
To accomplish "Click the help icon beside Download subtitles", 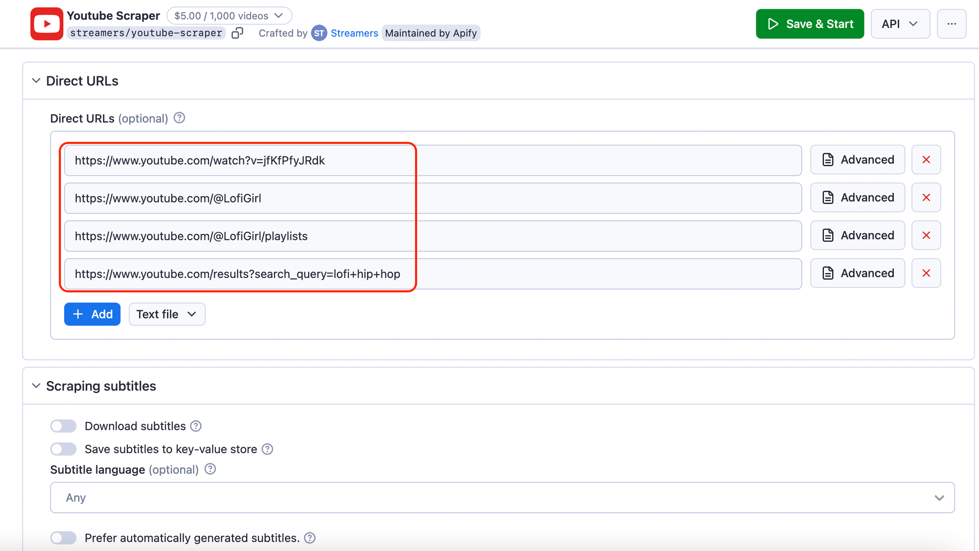I will [195, 426].
